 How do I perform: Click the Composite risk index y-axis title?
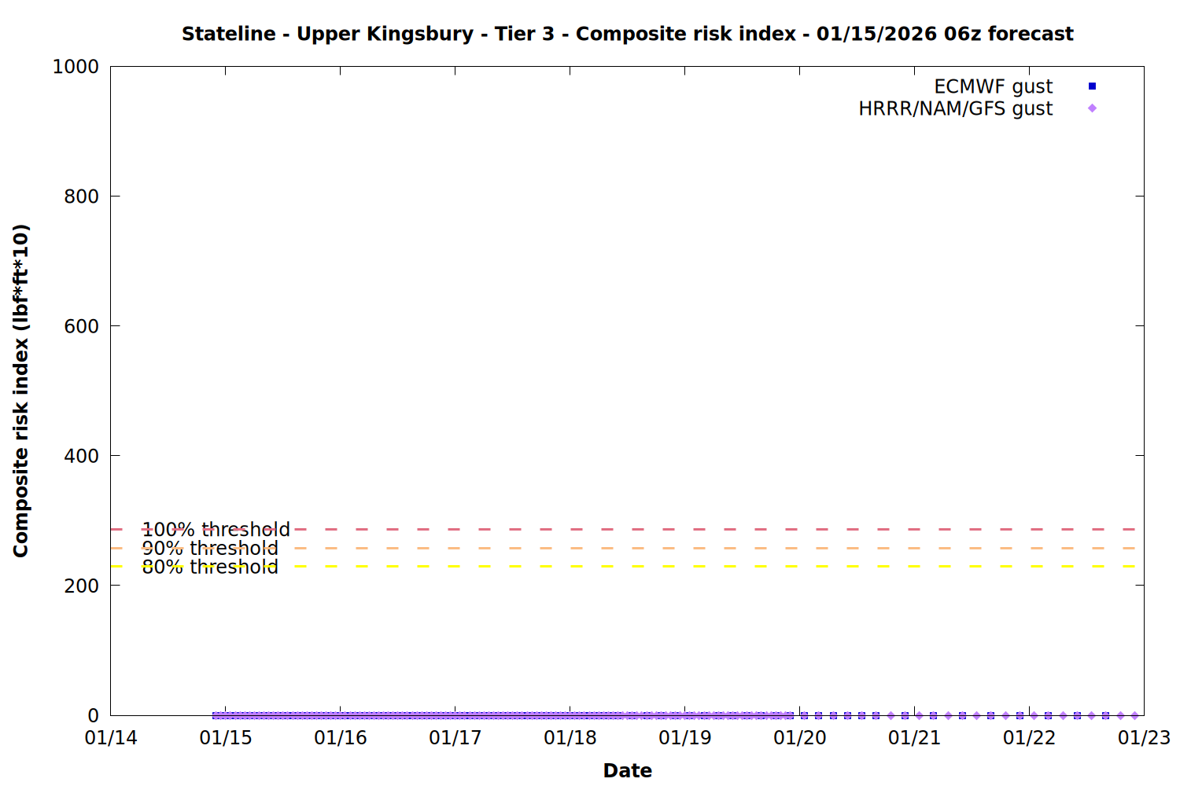(20, 391)
